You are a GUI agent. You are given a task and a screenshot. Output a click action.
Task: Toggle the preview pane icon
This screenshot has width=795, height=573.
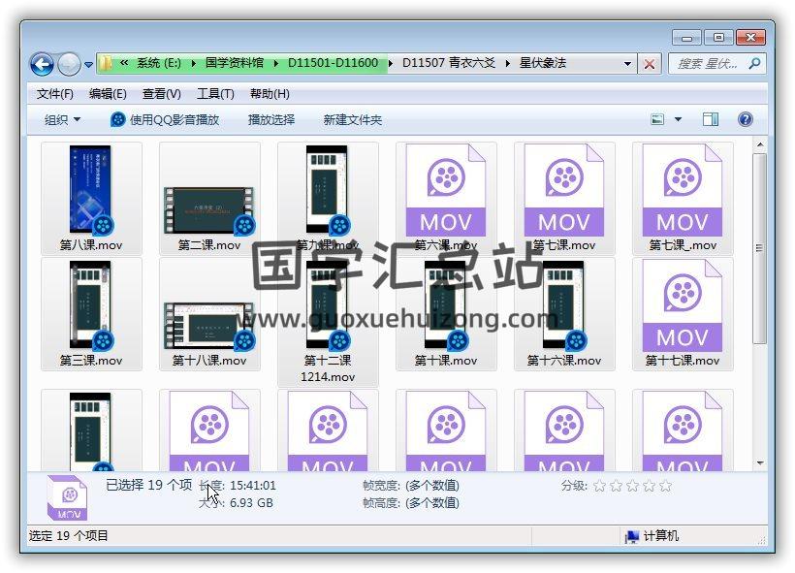click(x=711, y=120)
